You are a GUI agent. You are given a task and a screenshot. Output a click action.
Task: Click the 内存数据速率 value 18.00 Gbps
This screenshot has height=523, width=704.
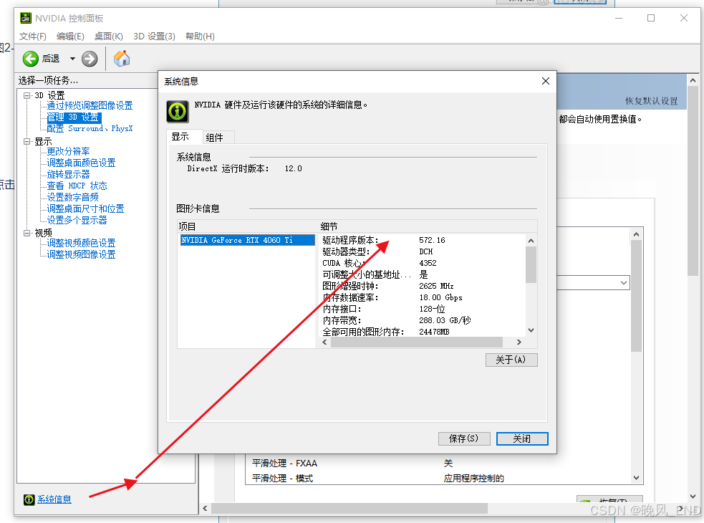click(440, 297)
